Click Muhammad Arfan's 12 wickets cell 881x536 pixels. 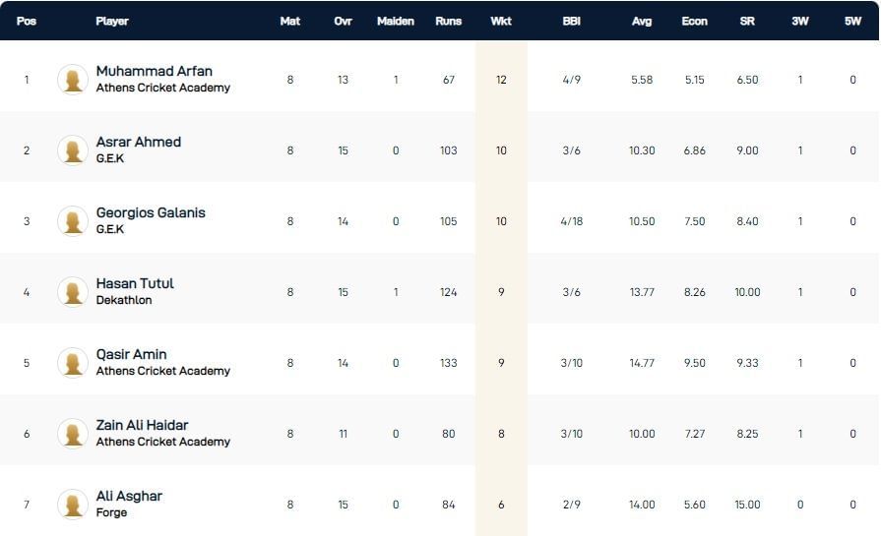[501, 80]
